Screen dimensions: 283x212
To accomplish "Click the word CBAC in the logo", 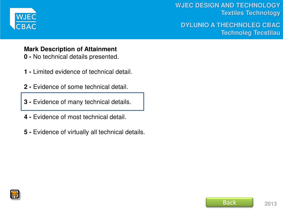I will (x=26, y=27).
